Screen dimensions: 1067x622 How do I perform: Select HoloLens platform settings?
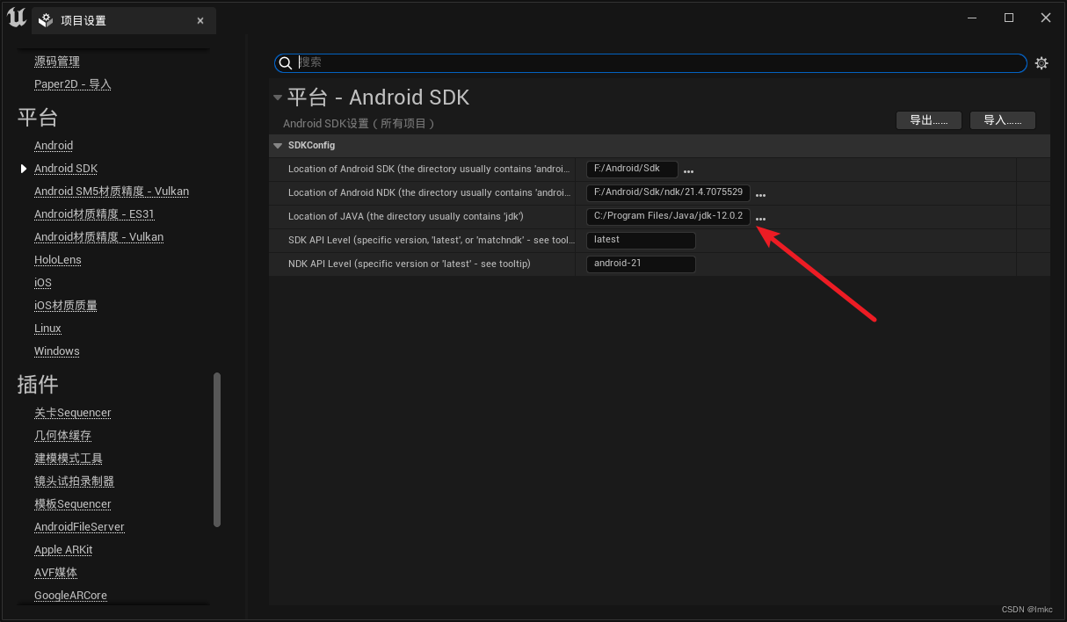click(x=58, y=260)
